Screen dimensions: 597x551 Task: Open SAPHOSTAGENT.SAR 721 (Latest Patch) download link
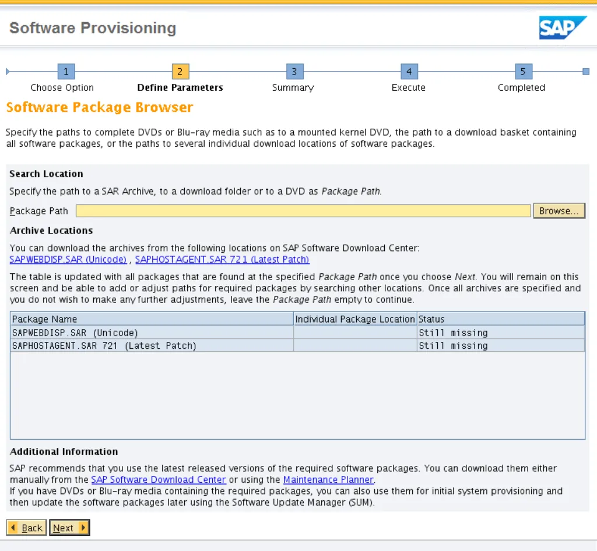coord(222,259)
